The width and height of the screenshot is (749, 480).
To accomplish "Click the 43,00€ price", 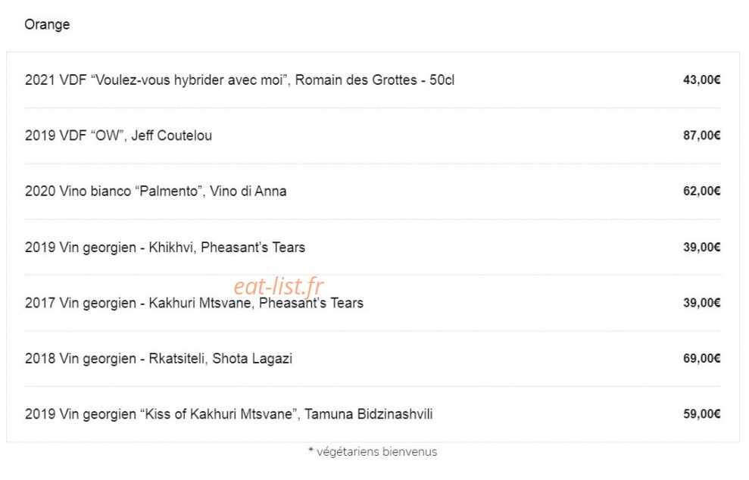I will (701, 79).
